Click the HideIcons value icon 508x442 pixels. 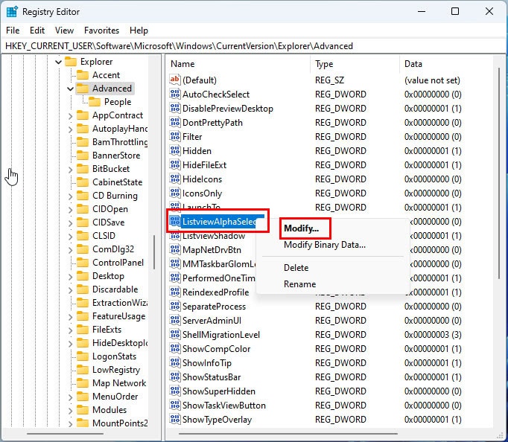click(175, 179)
